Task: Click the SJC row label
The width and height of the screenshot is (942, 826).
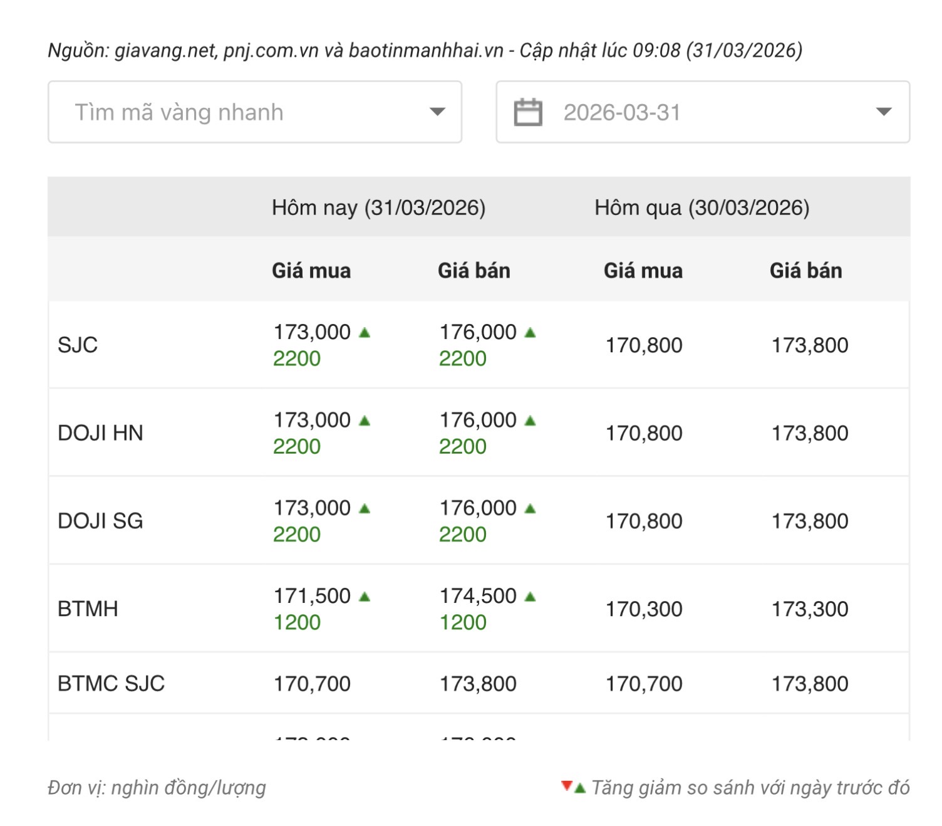Action: [x=78, y=345]
